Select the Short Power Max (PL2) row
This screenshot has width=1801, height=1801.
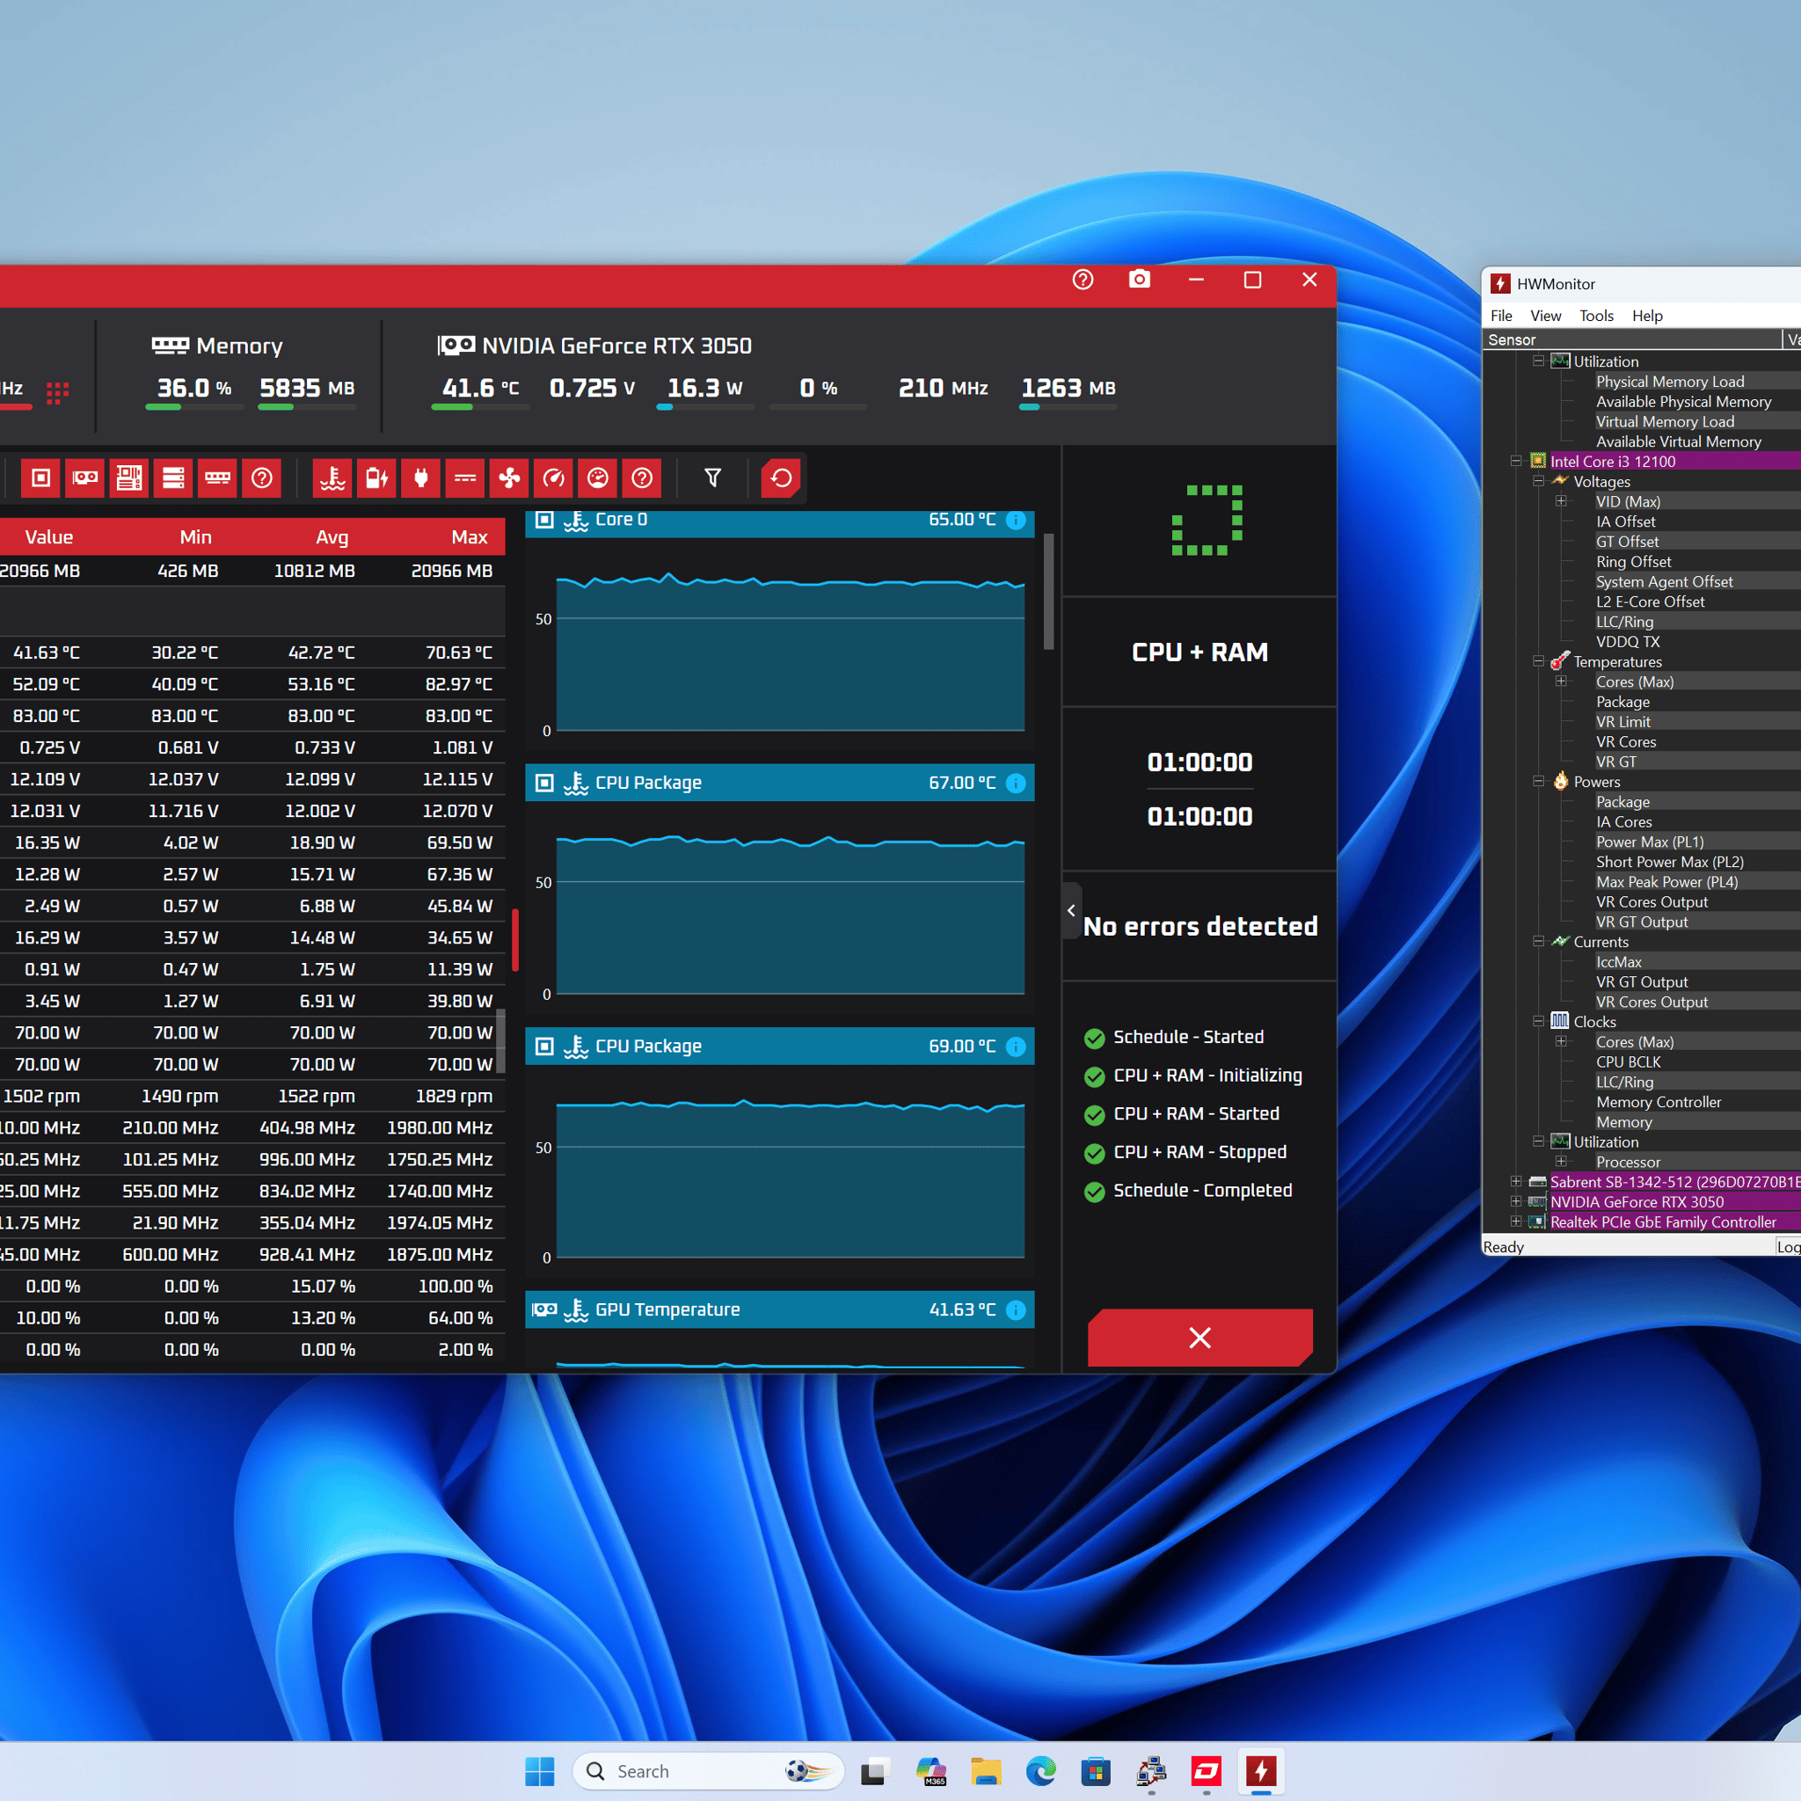click(x=1670, y=863)
